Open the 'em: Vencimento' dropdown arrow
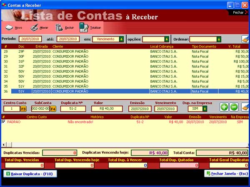The height and width of the screenshot is (187, 250). tap(121, 39)
